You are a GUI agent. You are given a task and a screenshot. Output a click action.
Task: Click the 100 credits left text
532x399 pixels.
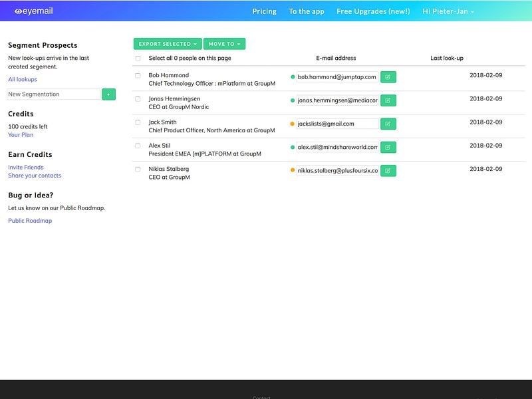28,126
